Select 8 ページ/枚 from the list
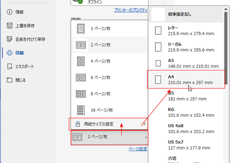239x163 pixels. point(109,94)
